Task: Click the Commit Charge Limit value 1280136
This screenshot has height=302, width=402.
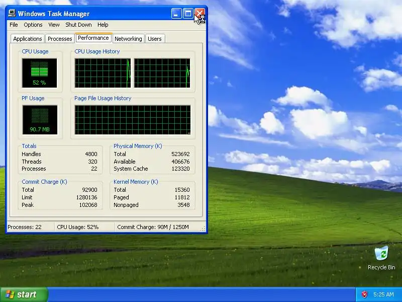Action: (86, 197)
